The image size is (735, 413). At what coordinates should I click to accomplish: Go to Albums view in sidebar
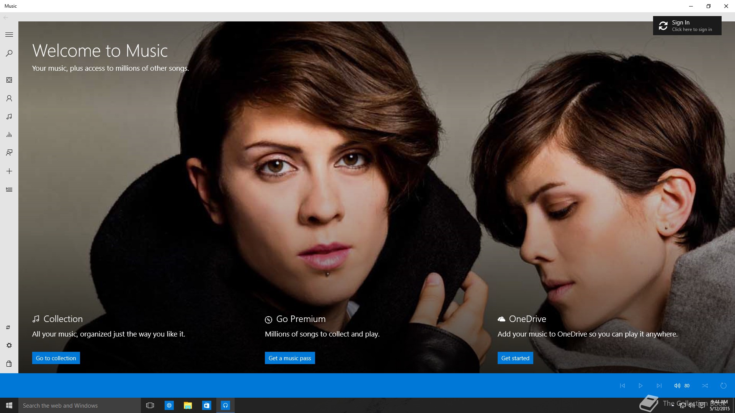pyautogui.click(x=9, y=80)
